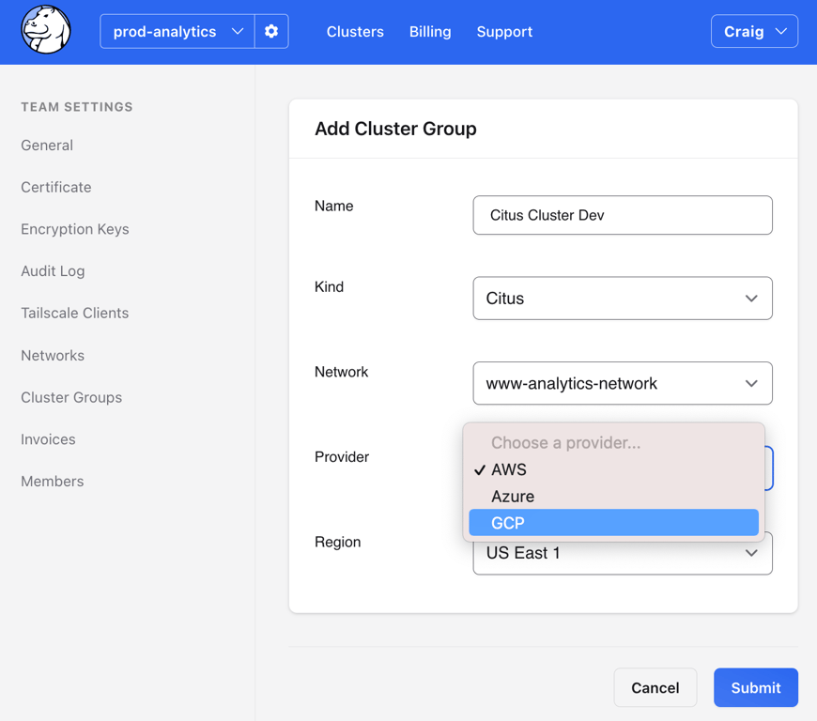
Task: Expand the prod-analytics team selector
Action: [x=177, y=31]
